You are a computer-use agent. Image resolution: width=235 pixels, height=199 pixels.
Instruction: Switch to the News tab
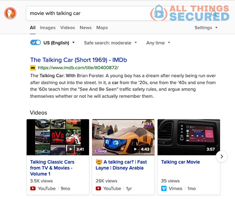[x=86, y=28]
